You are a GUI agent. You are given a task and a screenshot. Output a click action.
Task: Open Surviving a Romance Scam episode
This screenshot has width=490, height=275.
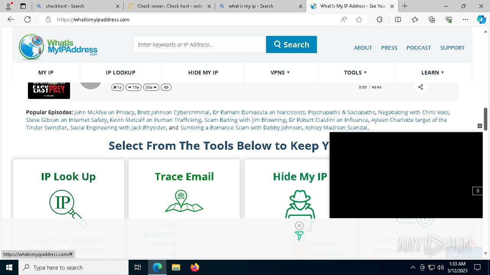tap(241, 128)
